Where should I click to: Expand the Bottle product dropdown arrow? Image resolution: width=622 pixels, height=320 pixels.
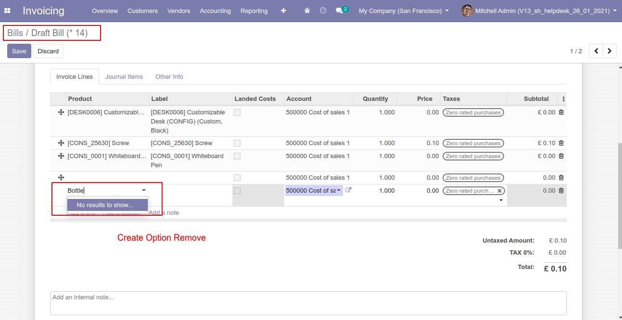pyautogui.click(x=143, y=191)
